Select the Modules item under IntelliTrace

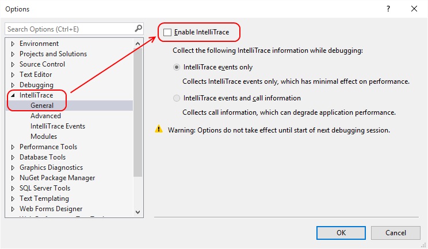(44, 137)
